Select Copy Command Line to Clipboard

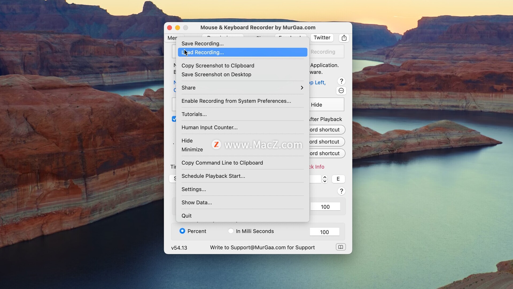243,163
